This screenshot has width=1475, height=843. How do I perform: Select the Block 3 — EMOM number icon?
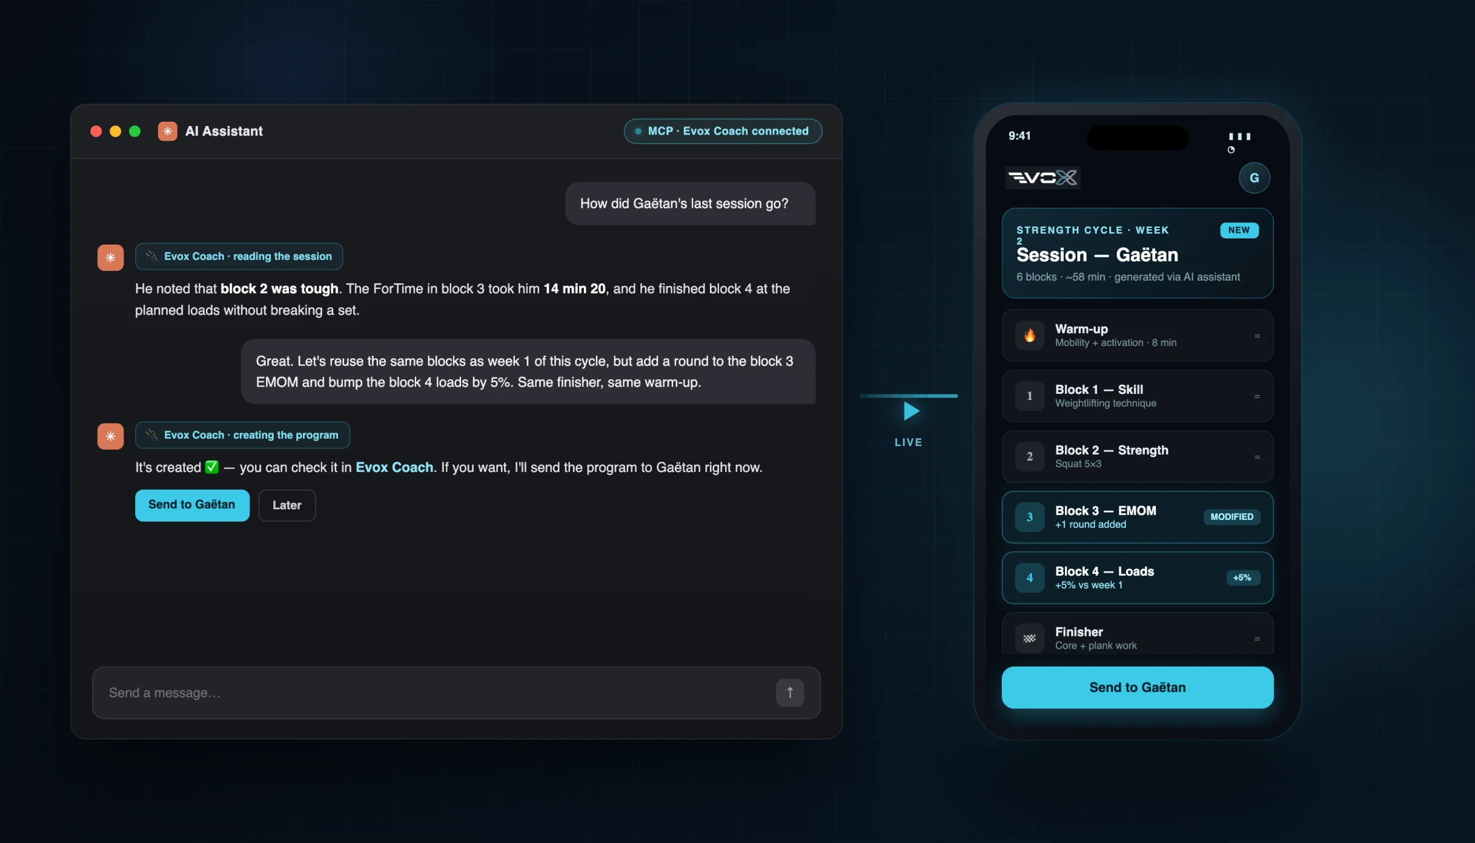(1030, 517)
